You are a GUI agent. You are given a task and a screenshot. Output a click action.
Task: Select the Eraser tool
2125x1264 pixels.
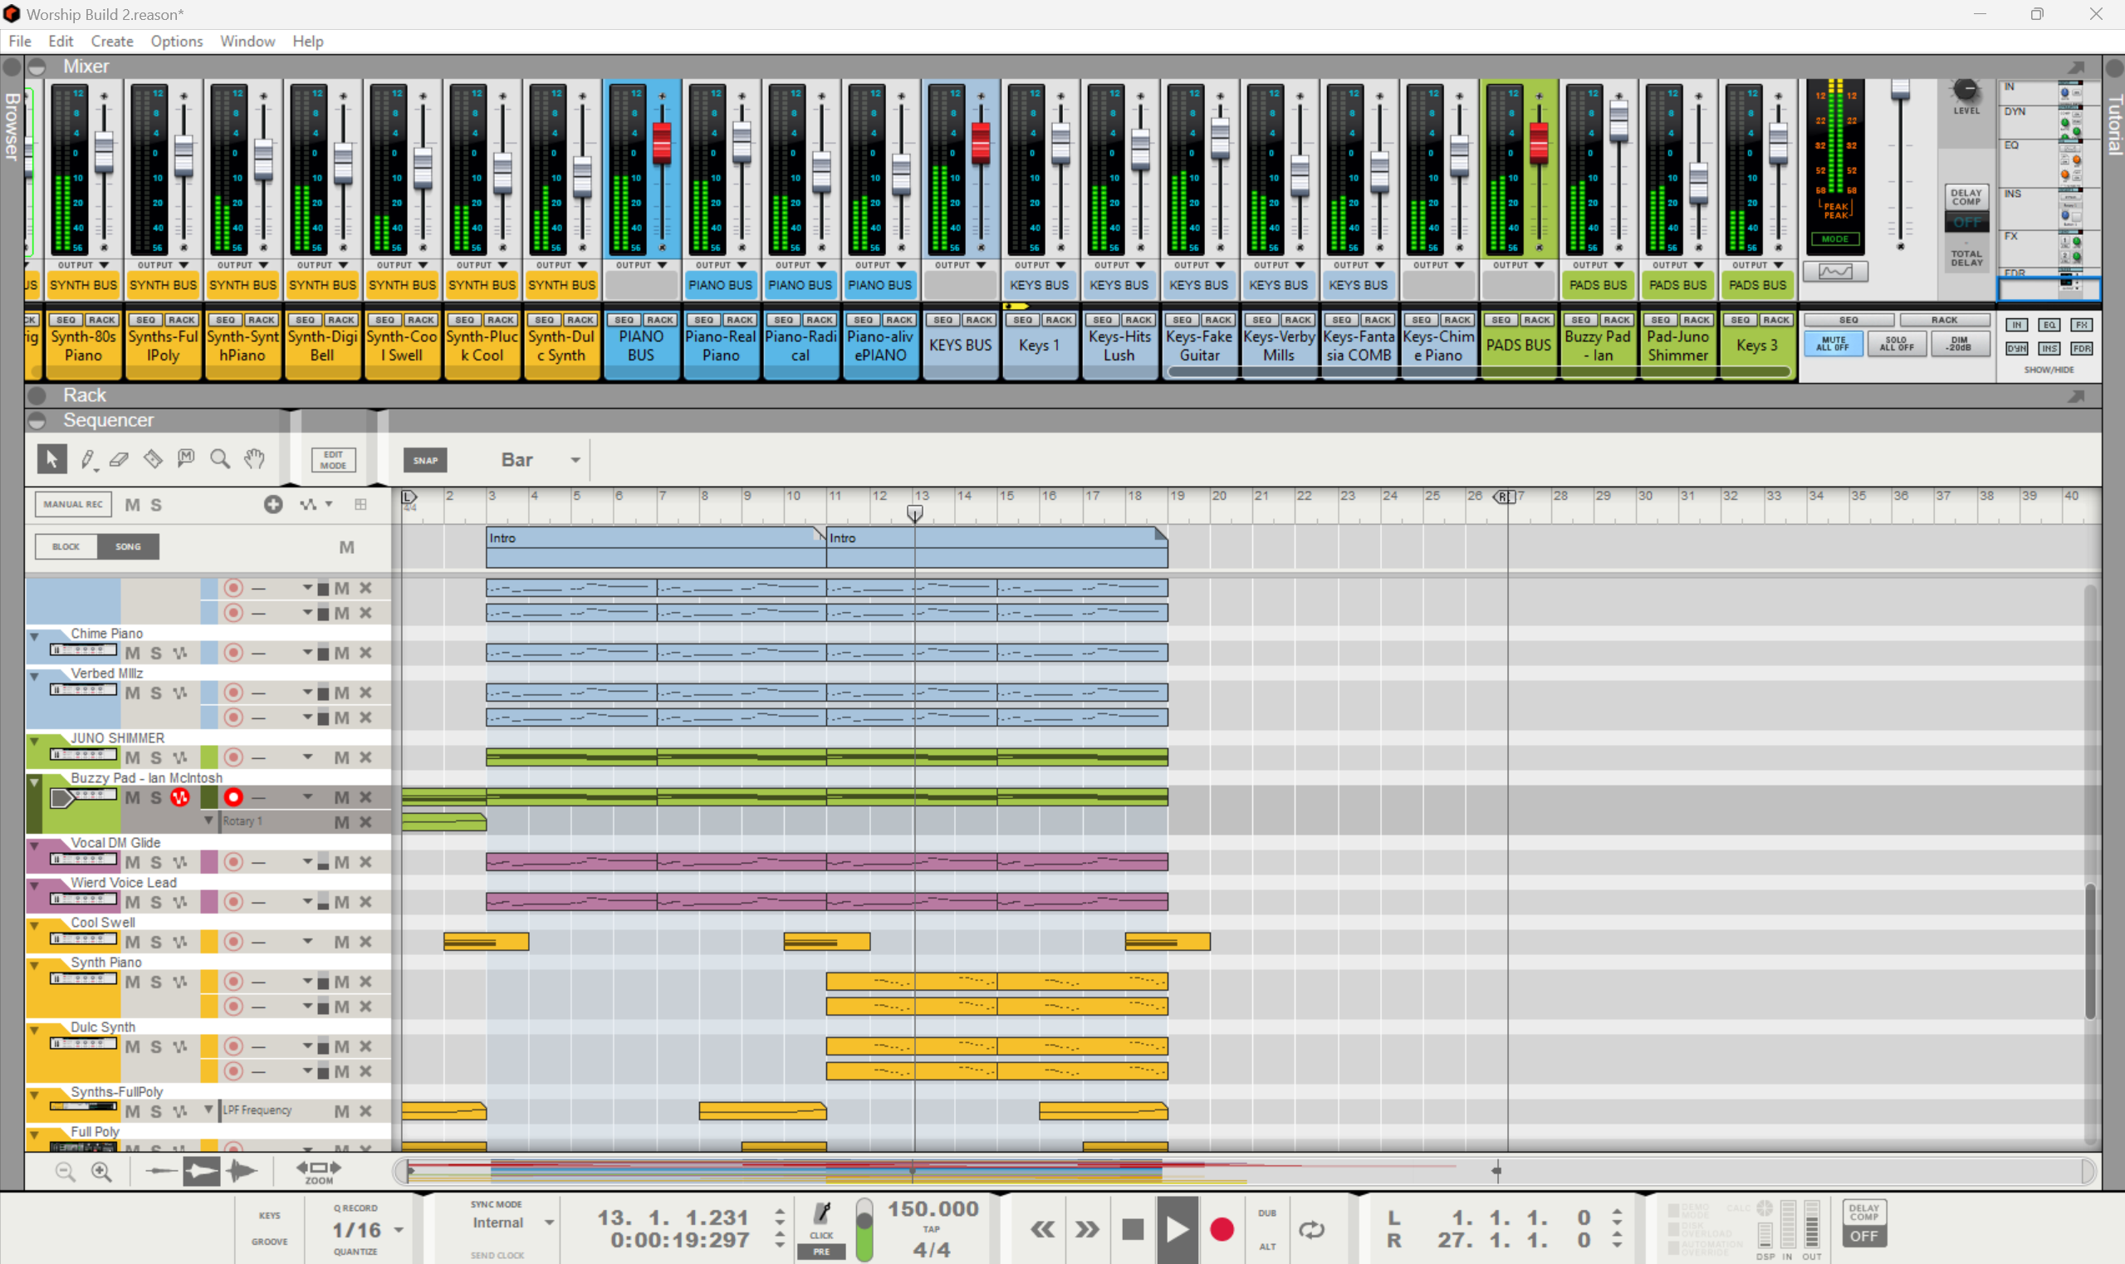coord(120,460)
